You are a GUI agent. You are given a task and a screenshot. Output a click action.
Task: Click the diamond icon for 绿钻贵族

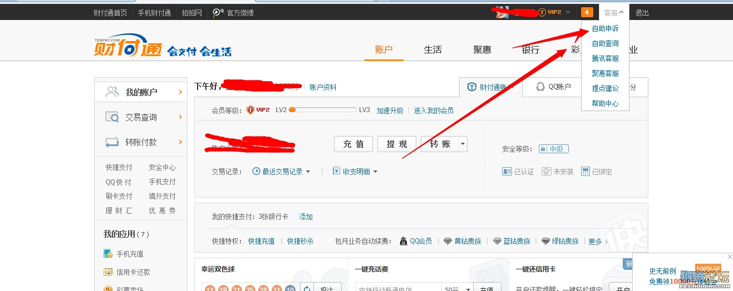[546, 241]
